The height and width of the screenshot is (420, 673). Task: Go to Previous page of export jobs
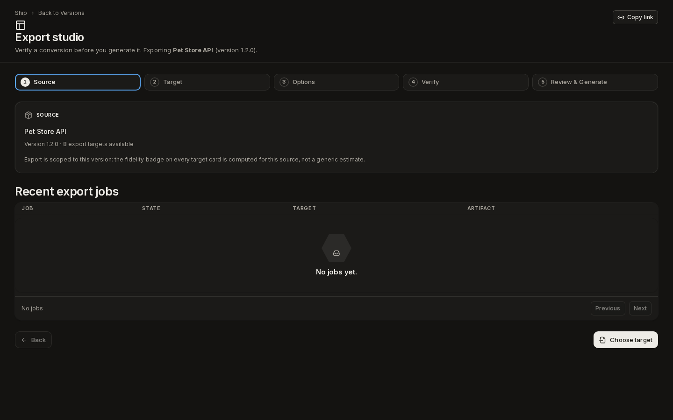pos(608,308)
